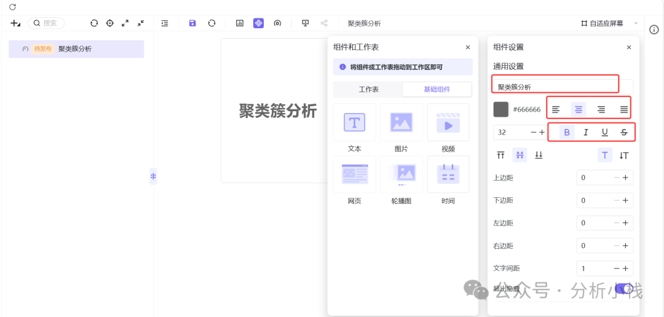Open the #666666 color swatch
This screenshot has height=317, width=664.
[x=501, y=109]
